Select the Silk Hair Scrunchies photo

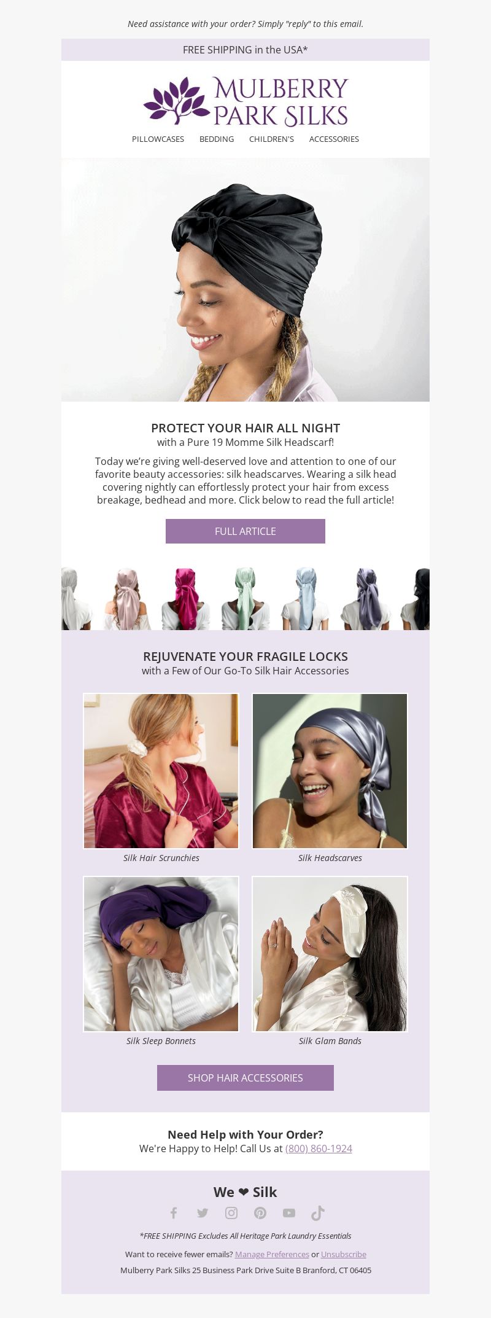(x=161, y=771)
